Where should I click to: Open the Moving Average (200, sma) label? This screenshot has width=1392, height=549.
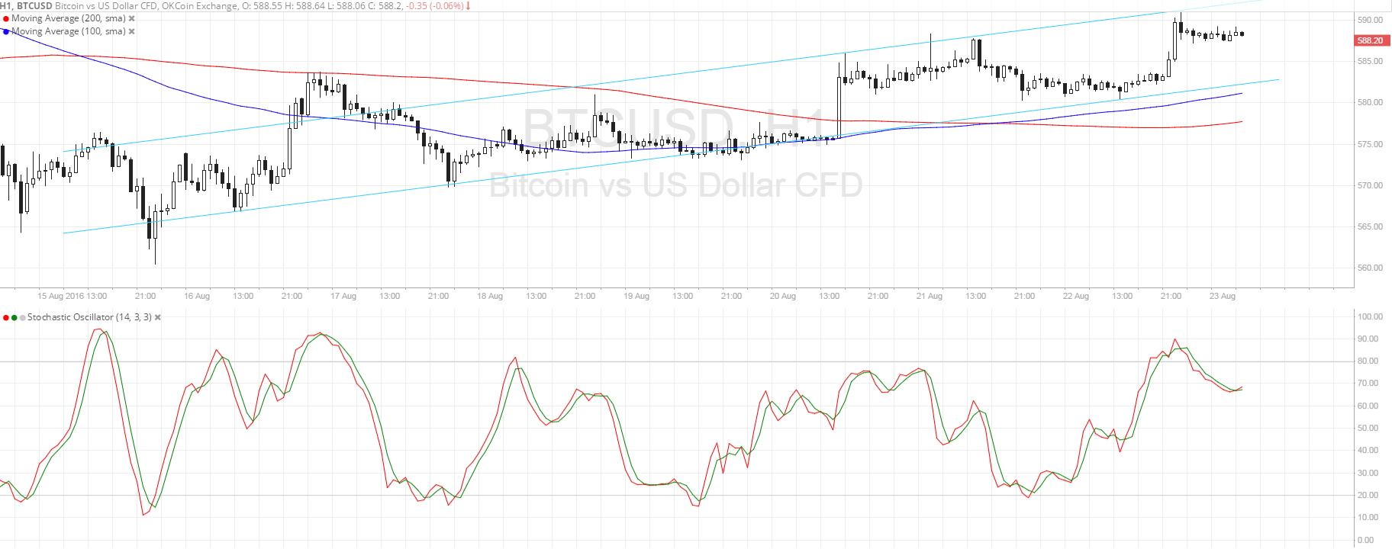(x=69, y=18)
